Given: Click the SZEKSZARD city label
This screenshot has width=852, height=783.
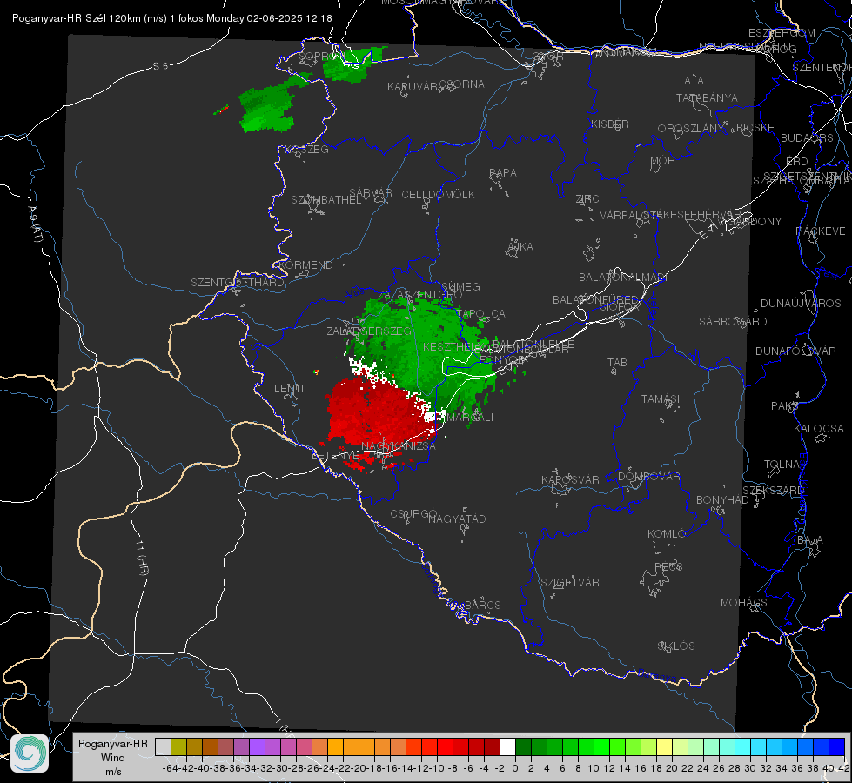Looking at the screenshot, I should (x=773, y=491).
